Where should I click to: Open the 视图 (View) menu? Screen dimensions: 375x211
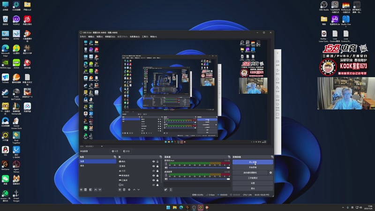[x=99, y=37]
